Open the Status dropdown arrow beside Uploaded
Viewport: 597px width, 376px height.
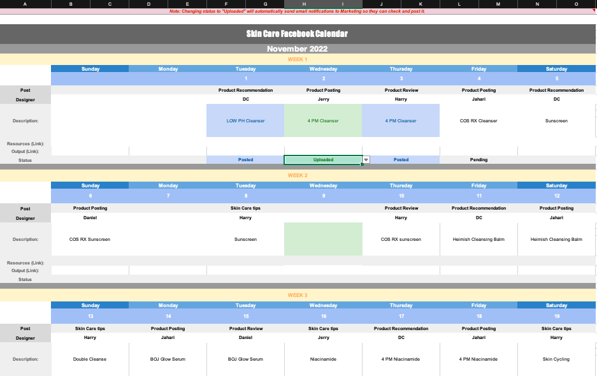coord(366,159)
